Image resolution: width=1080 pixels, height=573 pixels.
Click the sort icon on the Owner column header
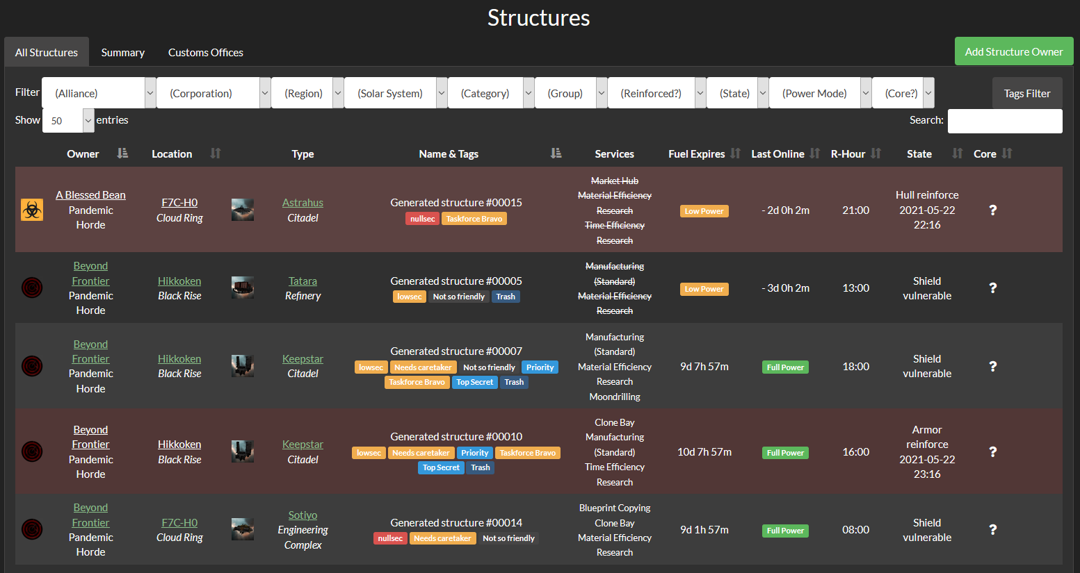tap(122, 153)
